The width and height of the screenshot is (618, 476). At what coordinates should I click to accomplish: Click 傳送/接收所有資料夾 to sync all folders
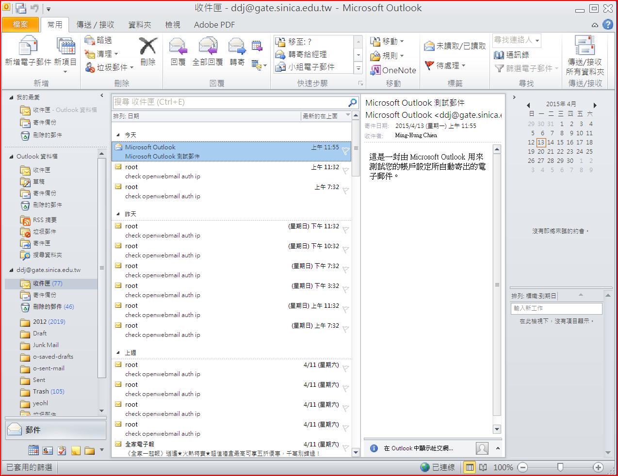tap(585, 55)
